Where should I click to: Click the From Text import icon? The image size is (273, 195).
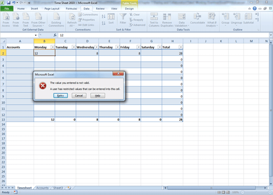26,20
